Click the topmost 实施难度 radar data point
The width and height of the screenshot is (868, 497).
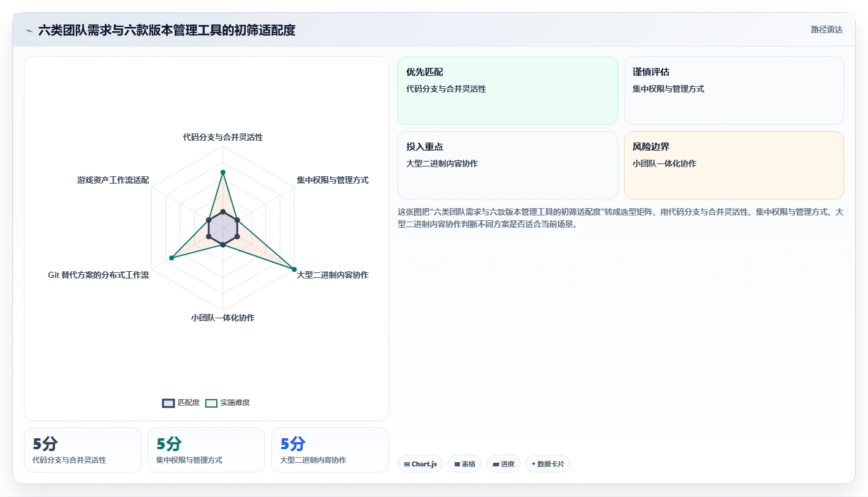(223, 172)
